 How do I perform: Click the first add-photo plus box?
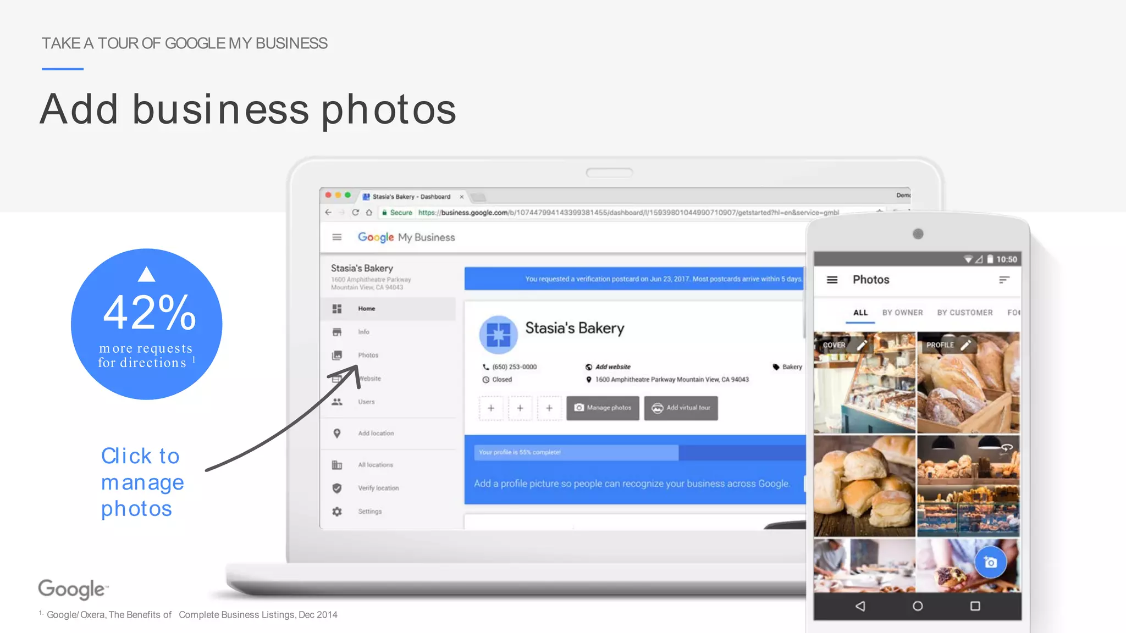(491, 408)
